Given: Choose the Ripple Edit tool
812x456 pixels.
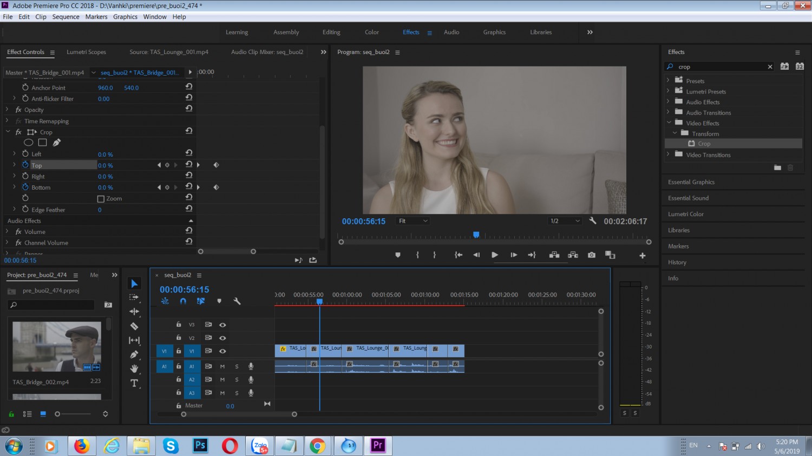Looking at the screenshot, I should click(x=134, y=312).
